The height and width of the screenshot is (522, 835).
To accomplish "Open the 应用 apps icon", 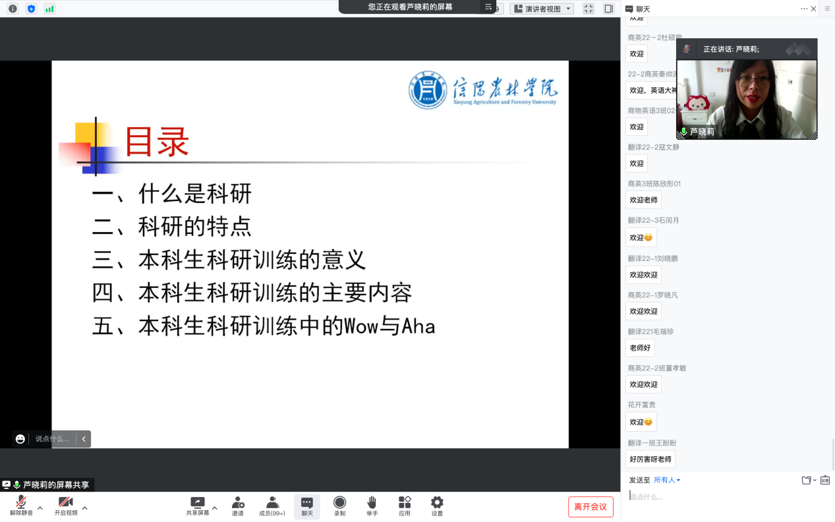I will point(405,503).
